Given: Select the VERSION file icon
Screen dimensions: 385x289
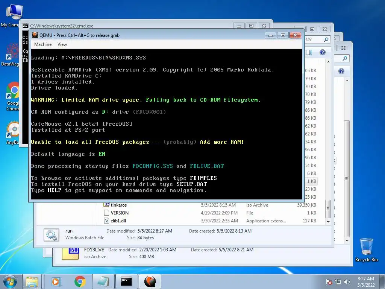Looking at the screenshot, I should tap(106, 213).
